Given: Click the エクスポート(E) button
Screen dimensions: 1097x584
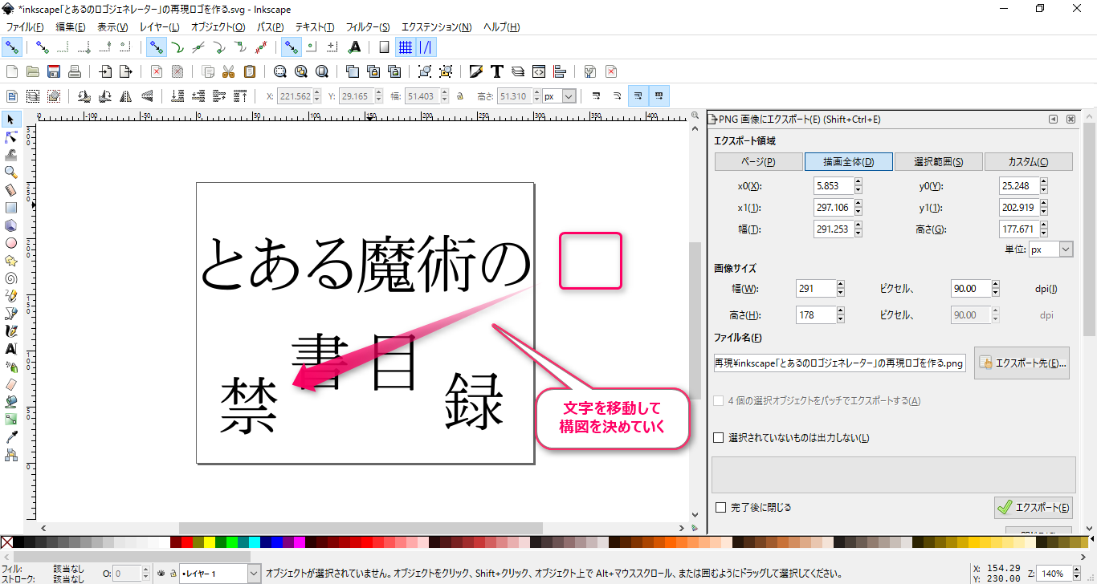Looking at the screenshot, I should 1034,507.
